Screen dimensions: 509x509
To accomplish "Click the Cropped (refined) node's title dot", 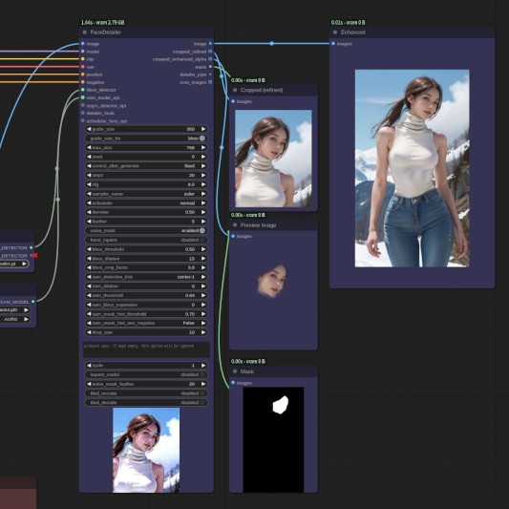I will [x=235, y=90].
